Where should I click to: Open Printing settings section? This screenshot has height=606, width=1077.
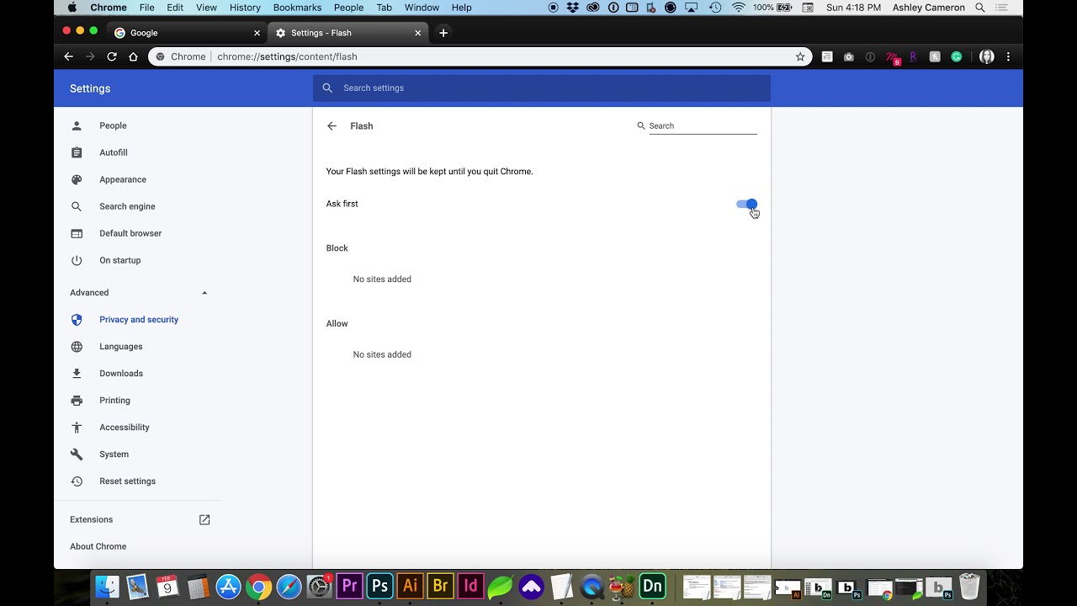coord(114,401)
